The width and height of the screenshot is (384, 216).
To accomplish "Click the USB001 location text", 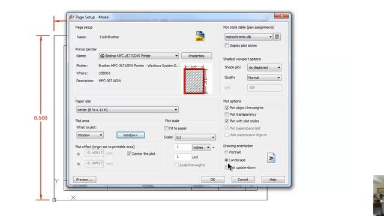I will pos(104,73).
